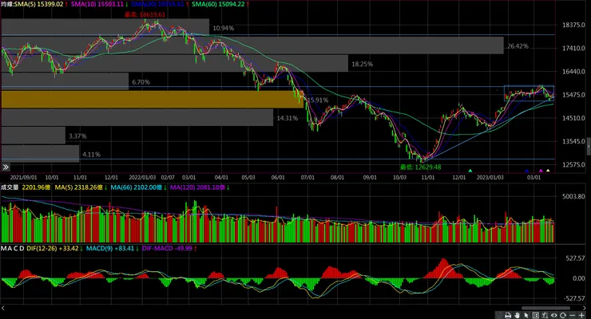The image size is (591, 319).
Task: Click the 2021/09/01 date on the time axis
Action: pyautogui.click(x=23, y=177)
